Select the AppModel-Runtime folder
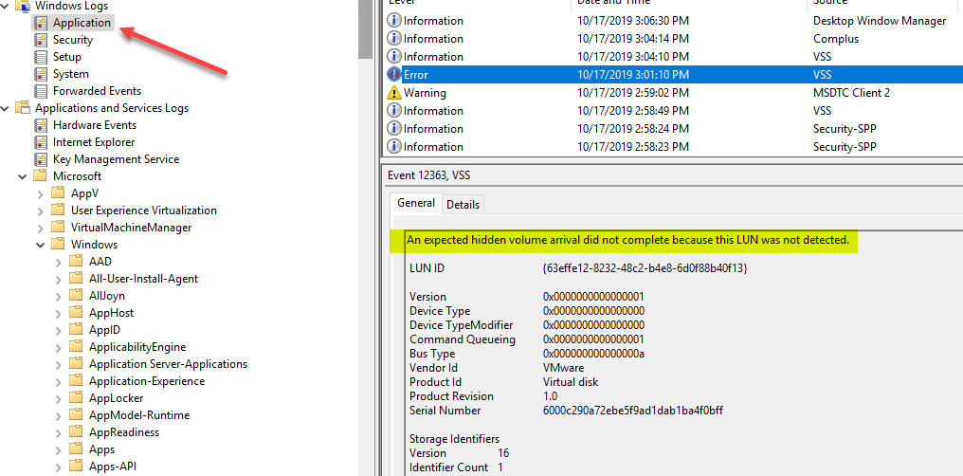Image resolution: width=963 pixels, height=476 pixels. tap(139, 415)
